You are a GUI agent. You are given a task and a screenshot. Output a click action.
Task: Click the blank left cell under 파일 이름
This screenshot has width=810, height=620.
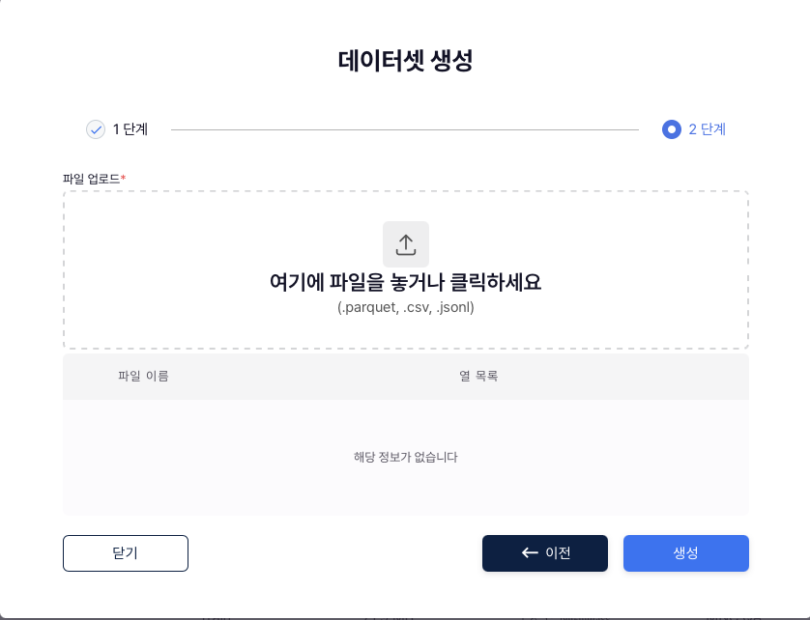tap(145, 458)
